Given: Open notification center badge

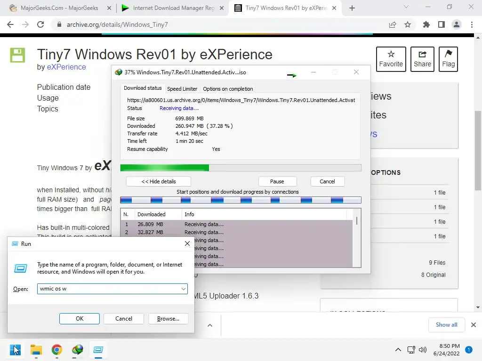Looking at the screenshot, I should point(469,350).
